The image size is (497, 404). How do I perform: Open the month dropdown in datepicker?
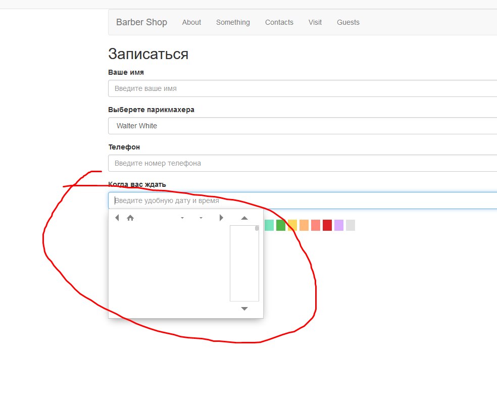[x=182, y=218]
